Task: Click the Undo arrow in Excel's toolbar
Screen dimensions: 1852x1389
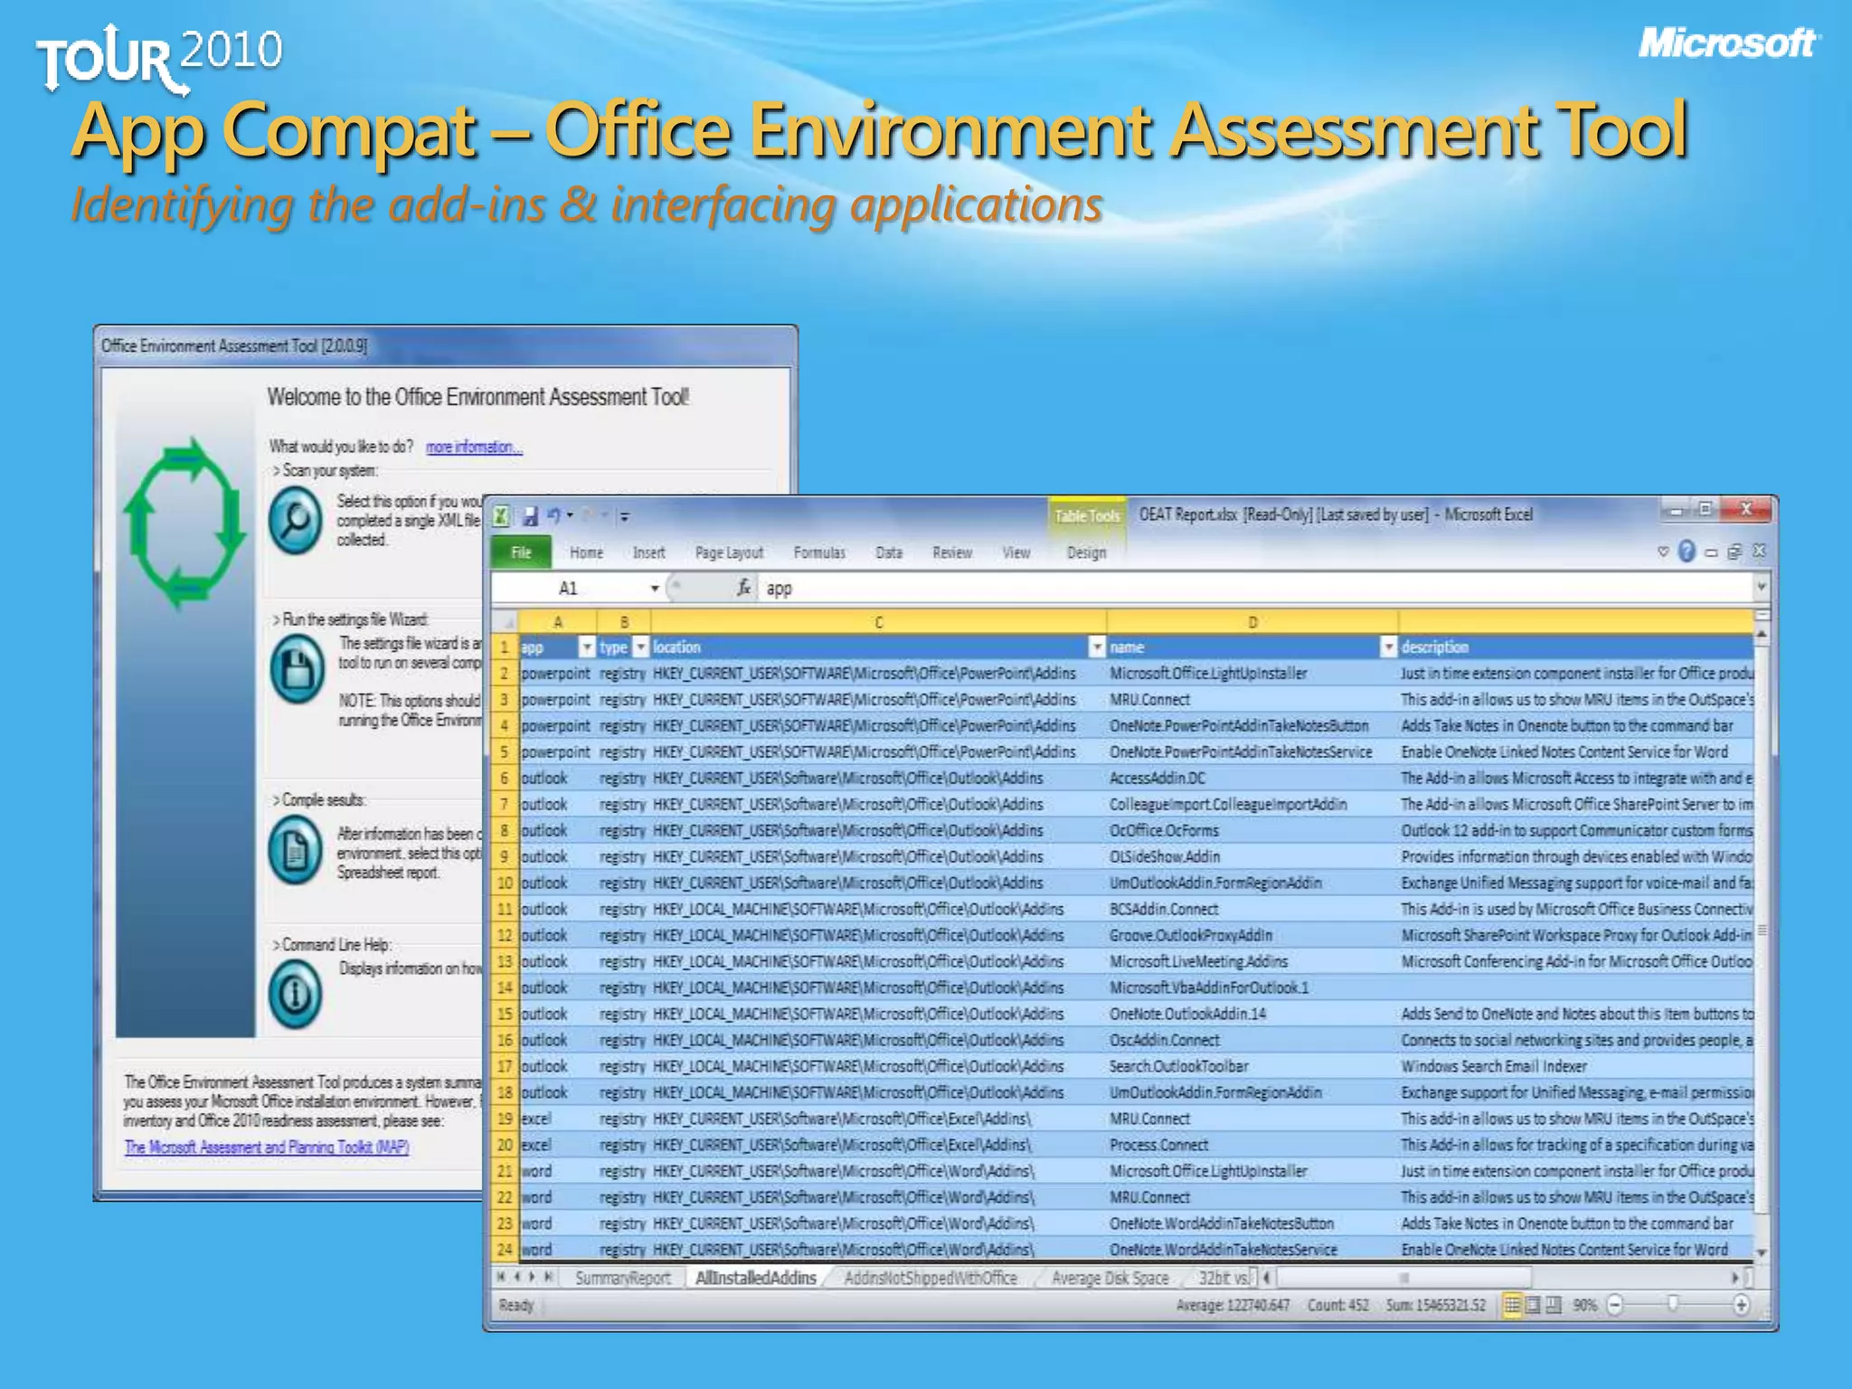Action: (553, 515)
